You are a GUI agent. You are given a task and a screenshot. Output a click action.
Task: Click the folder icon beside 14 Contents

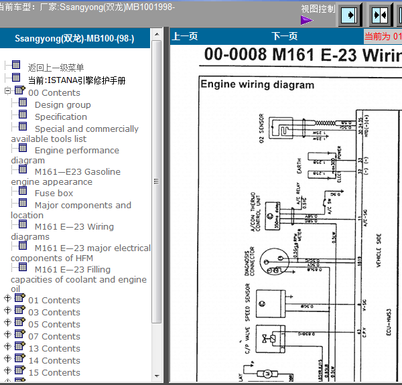[19, 358]
